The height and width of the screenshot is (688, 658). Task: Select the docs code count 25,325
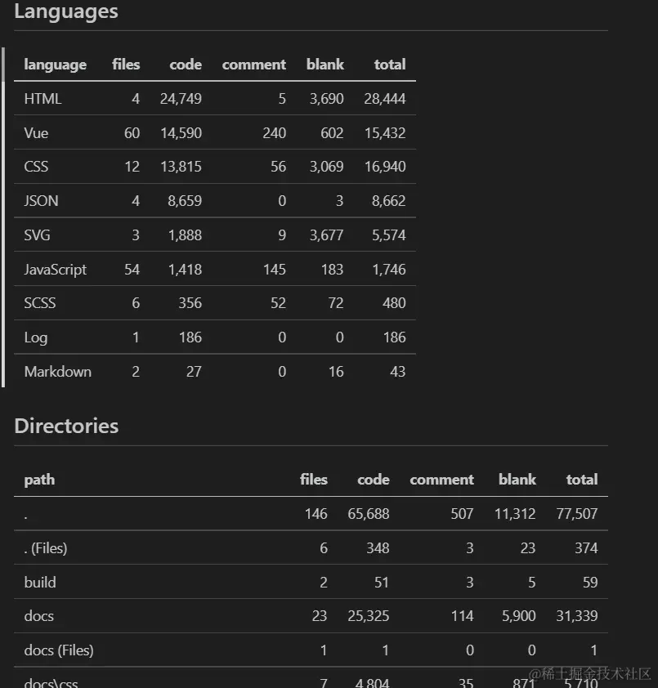click(x=368, y=616)
